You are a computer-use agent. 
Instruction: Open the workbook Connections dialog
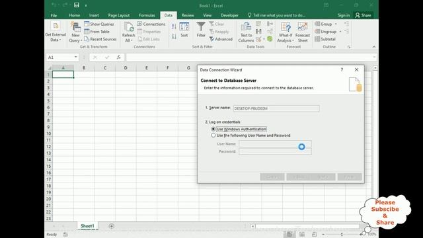tap(151, 24)
